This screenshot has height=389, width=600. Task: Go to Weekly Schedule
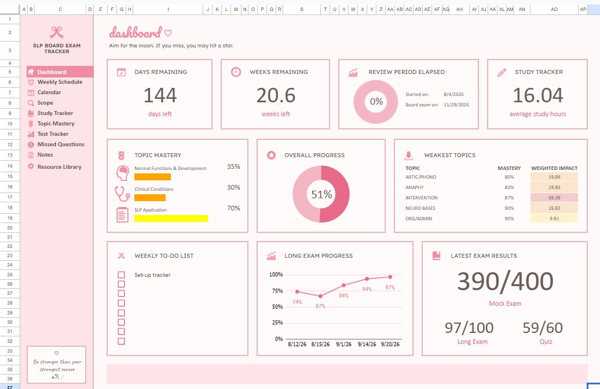pyautogui.click(x=60, y=82)
